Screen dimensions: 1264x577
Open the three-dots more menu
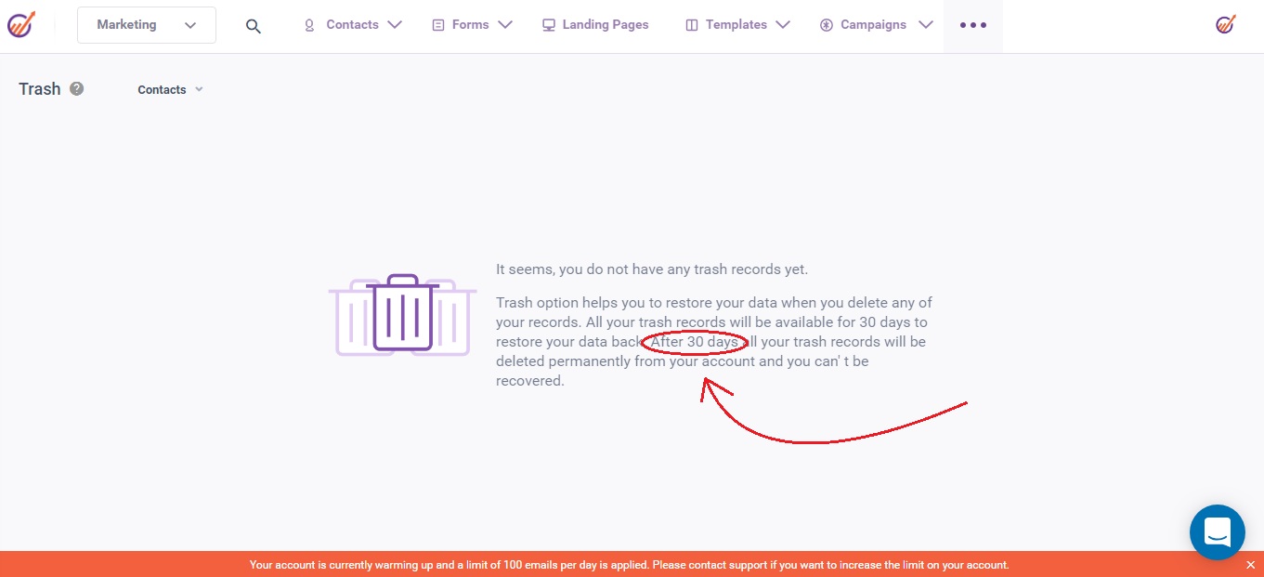tap(972, 26)
